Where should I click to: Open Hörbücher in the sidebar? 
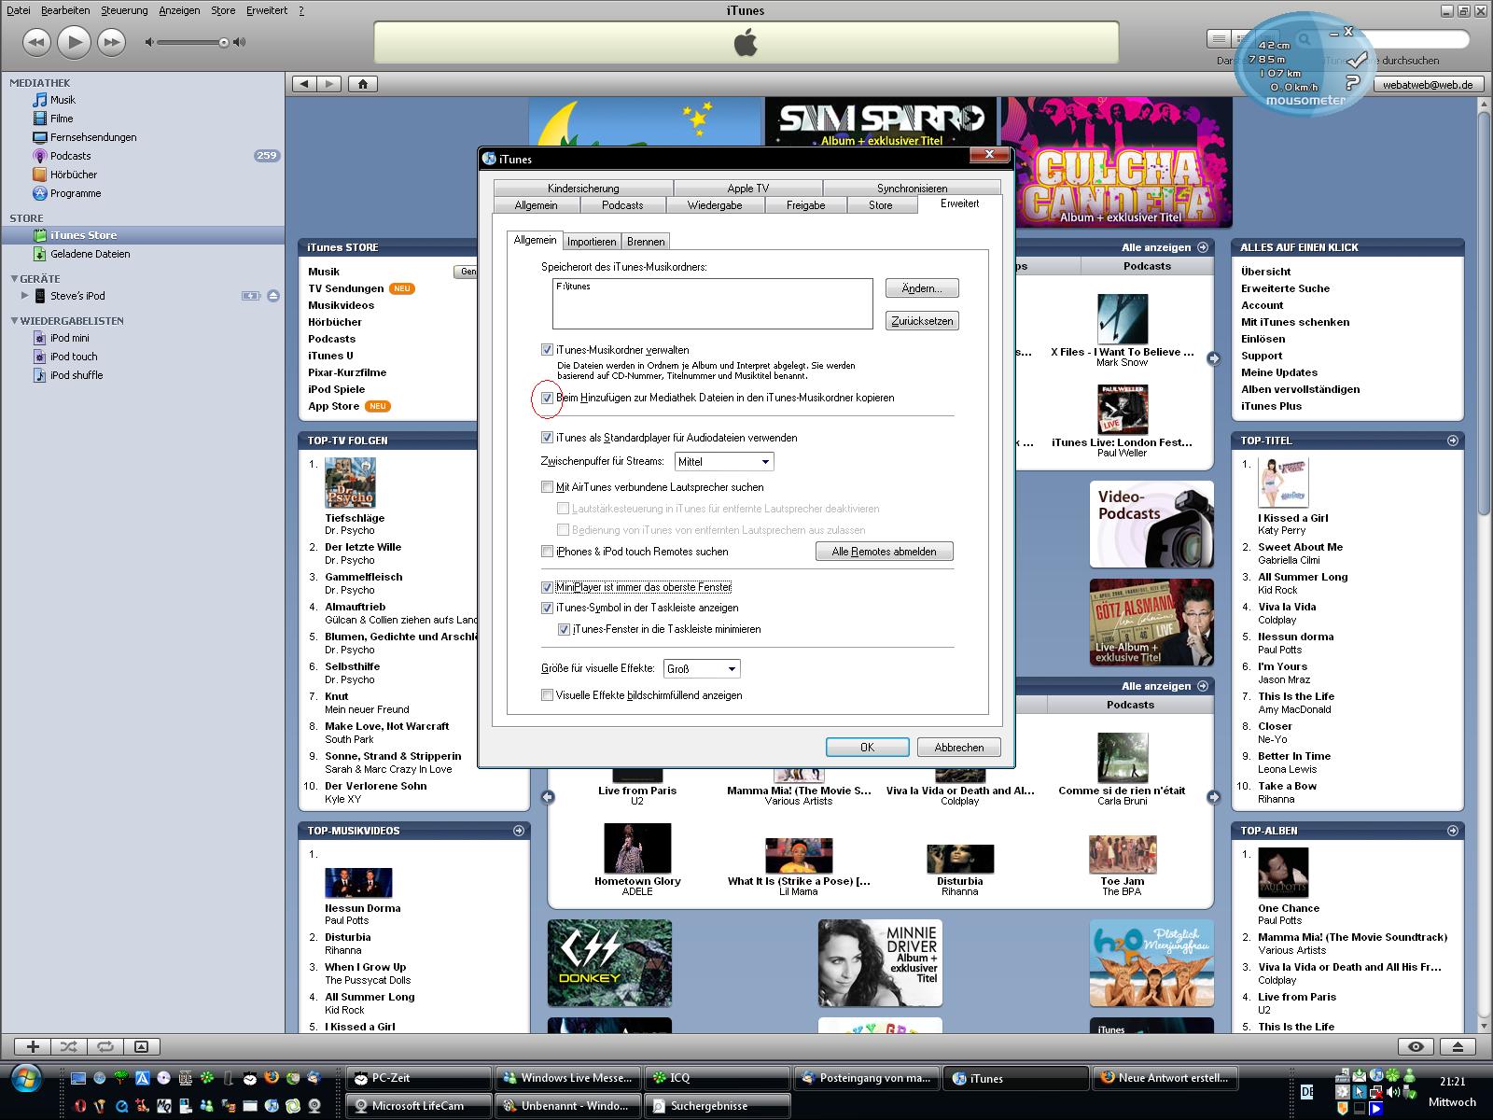pyautogui.click(x=74, y=175)
